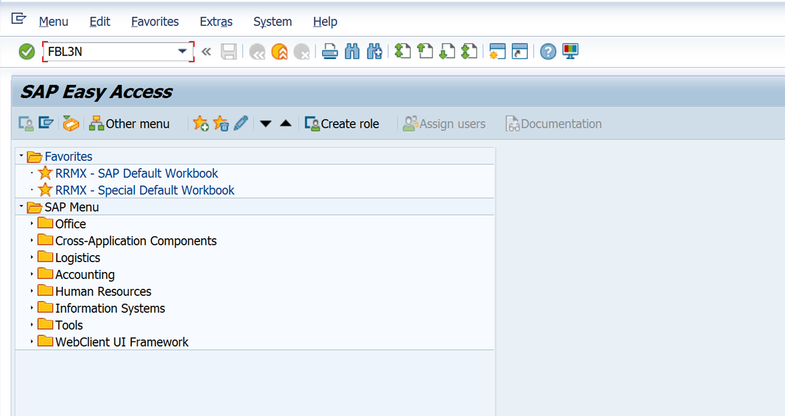Expand the Human Resources folder
Image resolution: width=785 pixels, height=416 pixels.
pos(32,291)
